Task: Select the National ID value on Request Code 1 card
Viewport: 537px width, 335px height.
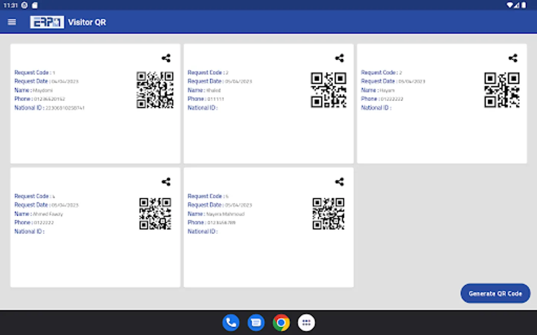Action: 65,108
